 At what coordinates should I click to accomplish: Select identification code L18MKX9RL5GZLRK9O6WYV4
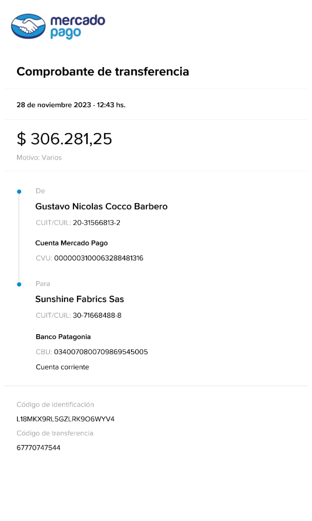click(65, 419)
